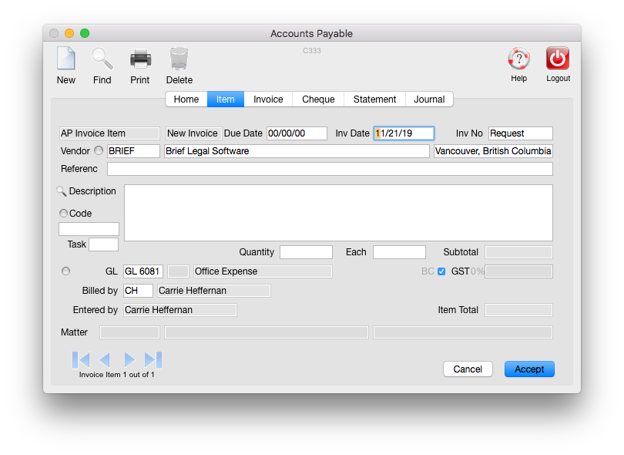Click the Cancel button
This screenshot has height=455, width=624.
coord(468,369)
